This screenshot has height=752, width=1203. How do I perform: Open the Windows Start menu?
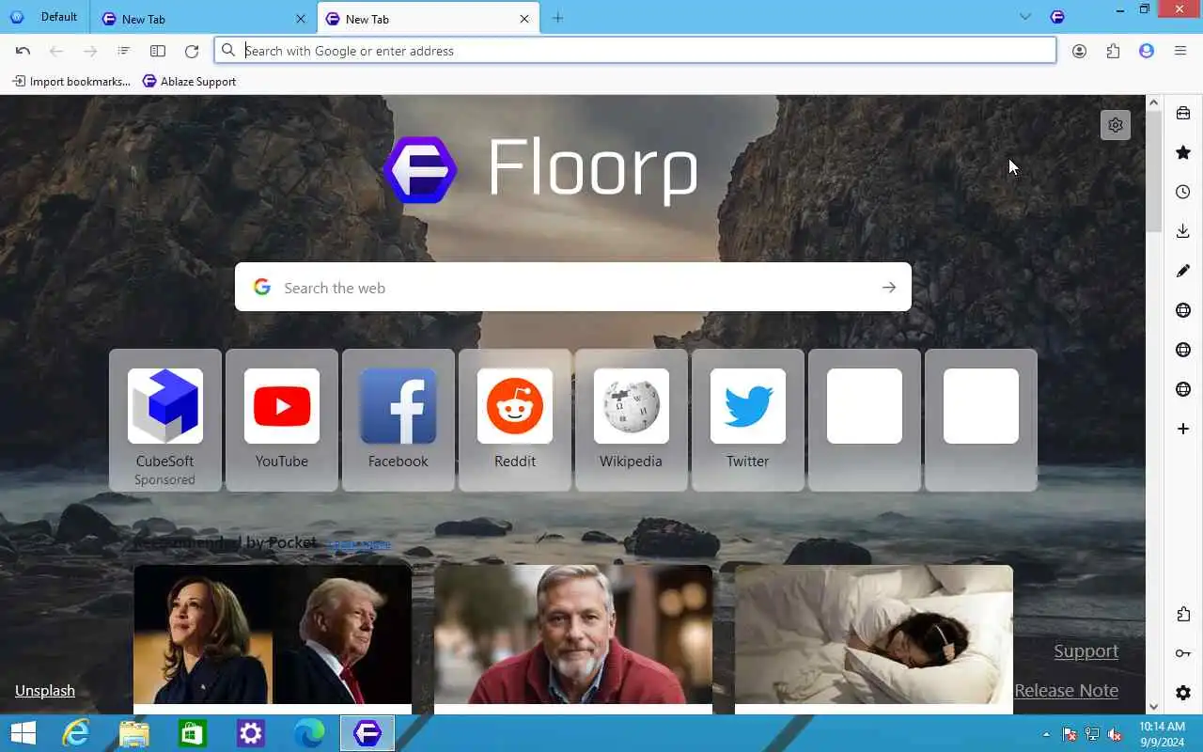pyautogui.click(x=23, y=733)
